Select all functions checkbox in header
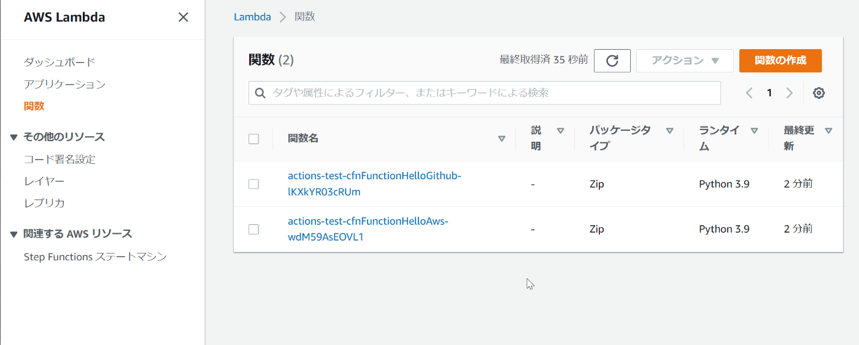859x345 pixels. tap(253, 139)
